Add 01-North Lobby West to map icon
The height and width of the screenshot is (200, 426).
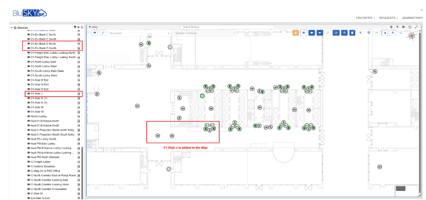79,66
